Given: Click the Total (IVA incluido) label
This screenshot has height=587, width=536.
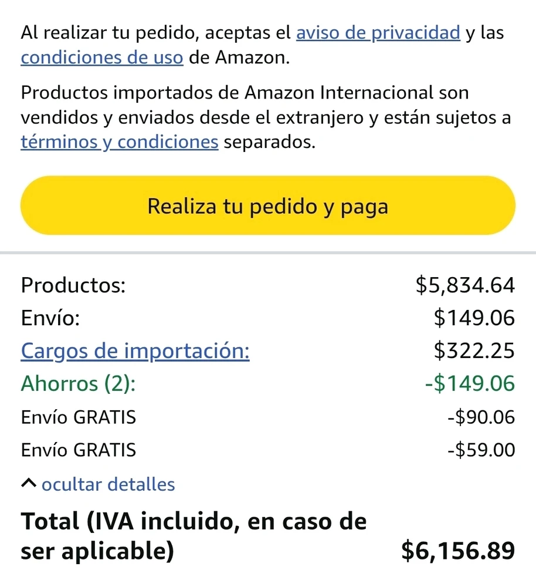Looking at the screenshot, I should (x=194, y=535).
